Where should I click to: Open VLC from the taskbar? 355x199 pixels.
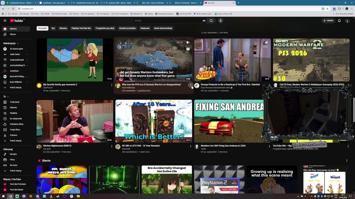click(51, 196)
